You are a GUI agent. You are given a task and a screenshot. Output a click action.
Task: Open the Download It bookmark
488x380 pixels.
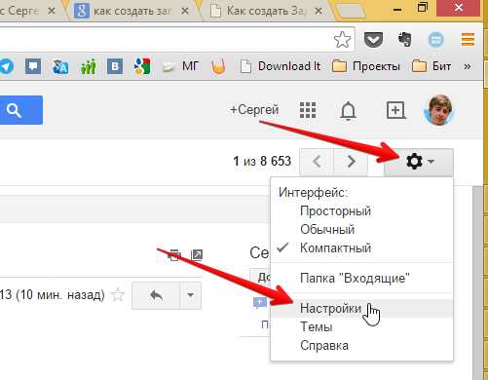tap(281, 66)
